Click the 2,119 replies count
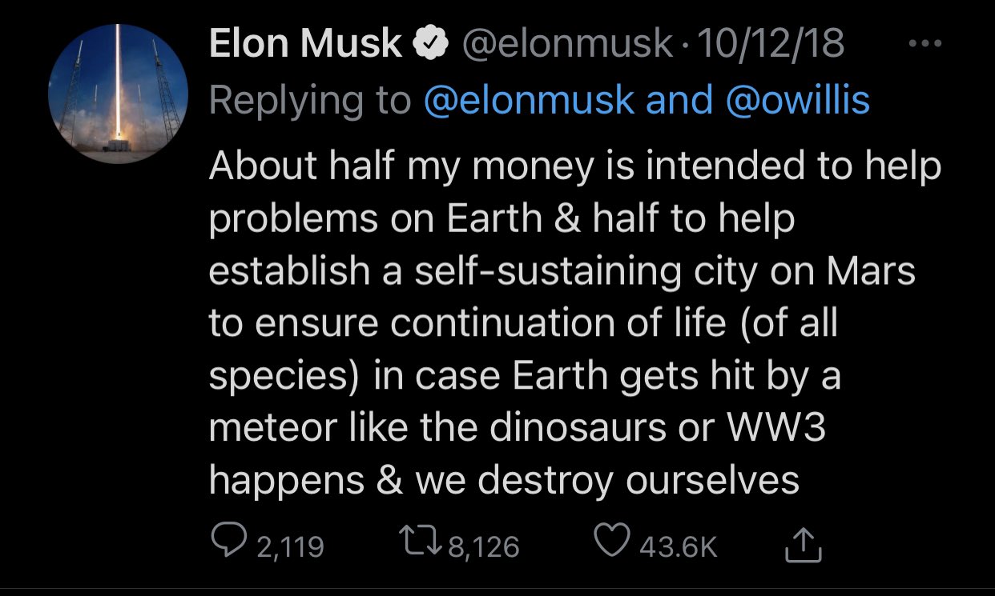This screenshot has width=995, height=596. pyautogui.click(x=290, y=546)
